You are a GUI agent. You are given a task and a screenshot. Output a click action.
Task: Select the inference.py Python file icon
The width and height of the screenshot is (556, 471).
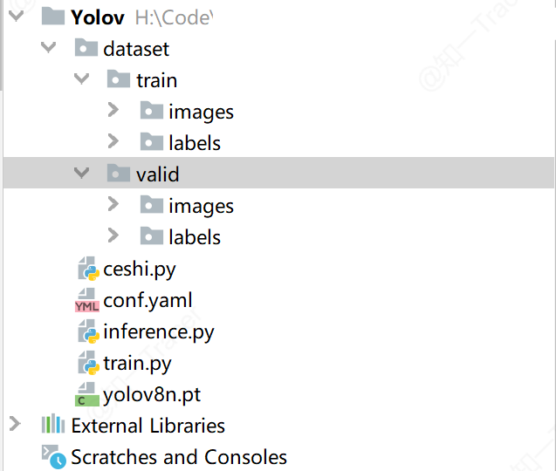tap(88, 331)
